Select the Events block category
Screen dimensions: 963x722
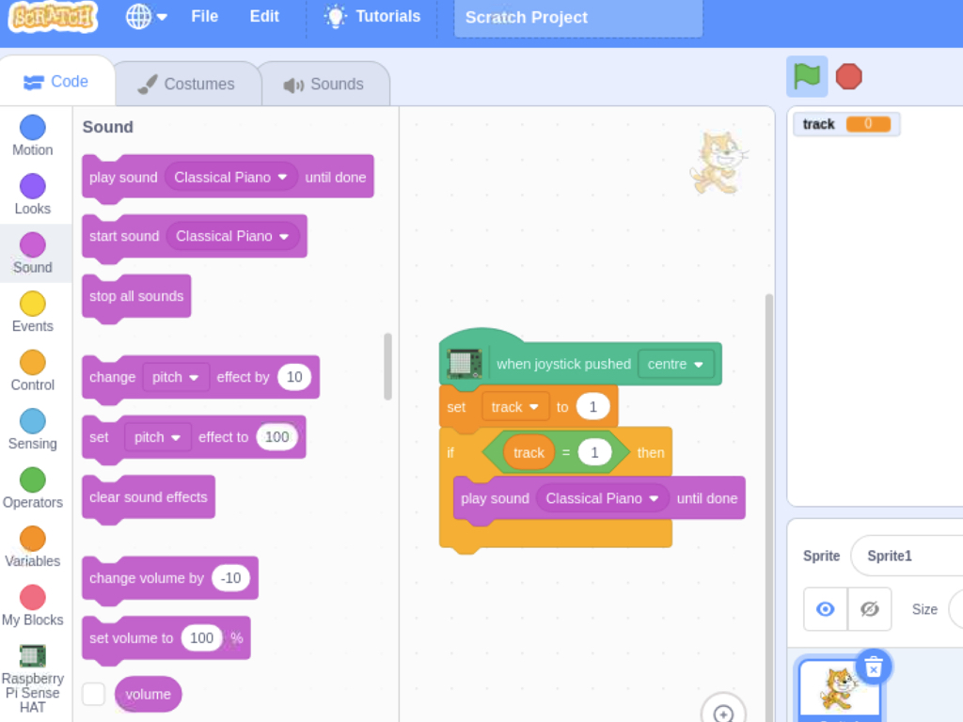click(33, 312)
